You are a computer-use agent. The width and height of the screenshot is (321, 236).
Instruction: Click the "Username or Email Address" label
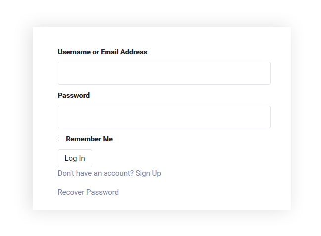(102, 52)
